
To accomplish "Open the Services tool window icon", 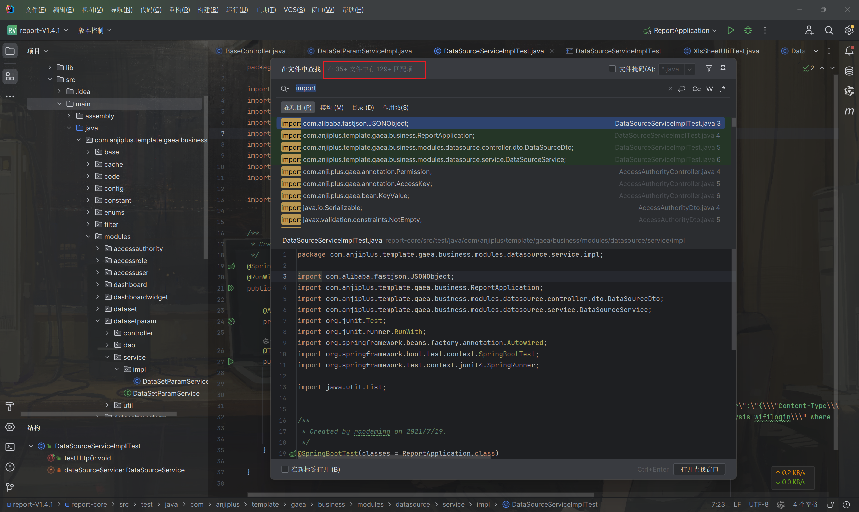I will [x=10, y=427].
